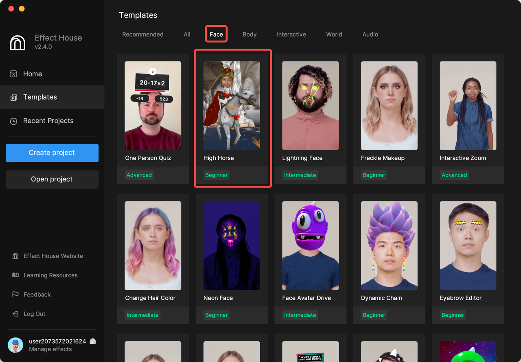Viewport: 521px width, 362px height.
Task: Click the Templates page heading
Action: (x=138, y=15)
